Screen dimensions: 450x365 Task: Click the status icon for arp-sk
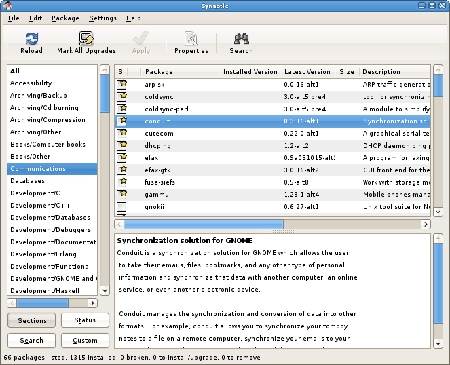[121, 85]
